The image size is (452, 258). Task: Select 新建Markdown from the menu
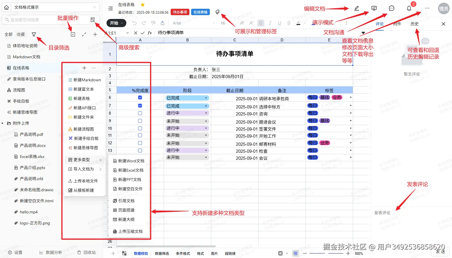click(85, 80)
